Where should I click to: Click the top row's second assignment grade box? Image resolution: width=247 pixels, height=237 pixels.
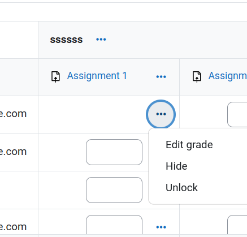pyautogui.click(x=237, y=115)
